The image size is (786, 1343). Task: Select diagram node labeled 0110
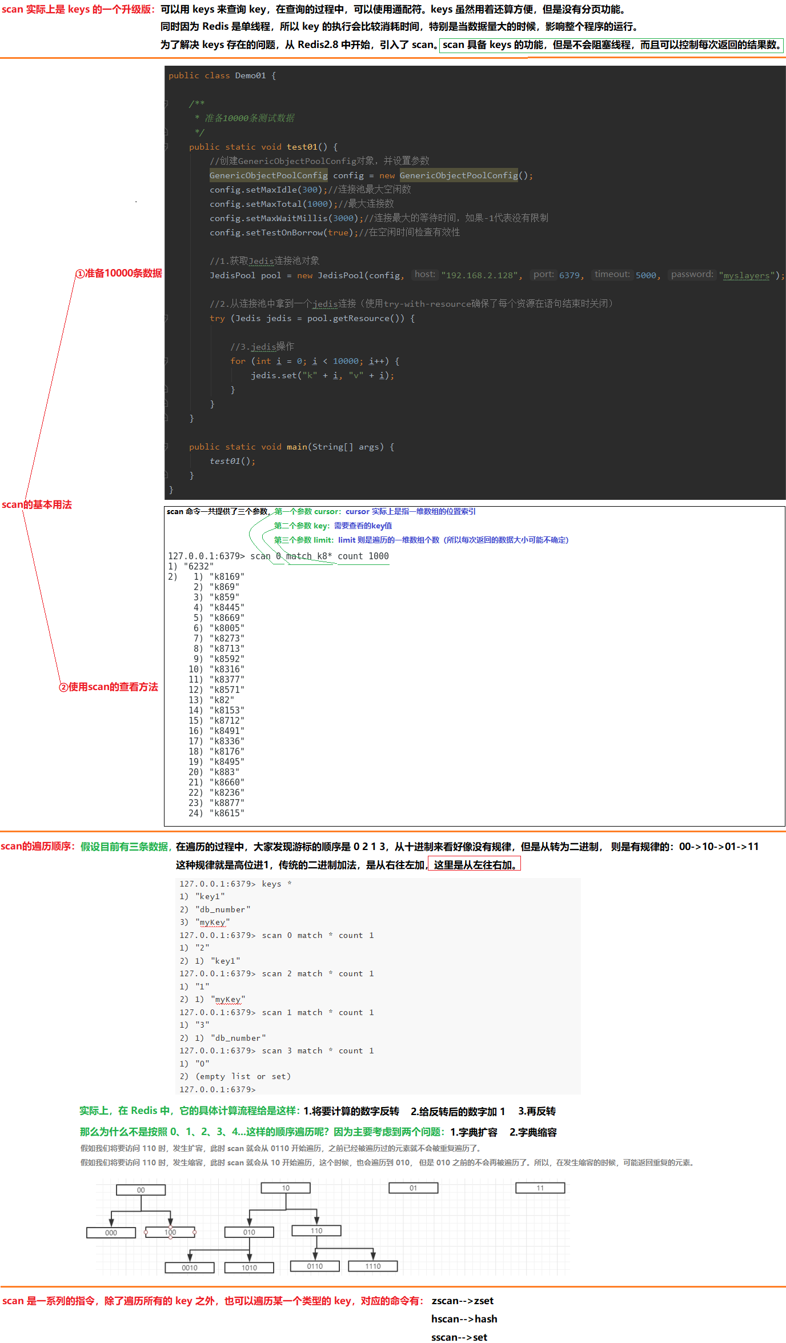click(315, 1266)
